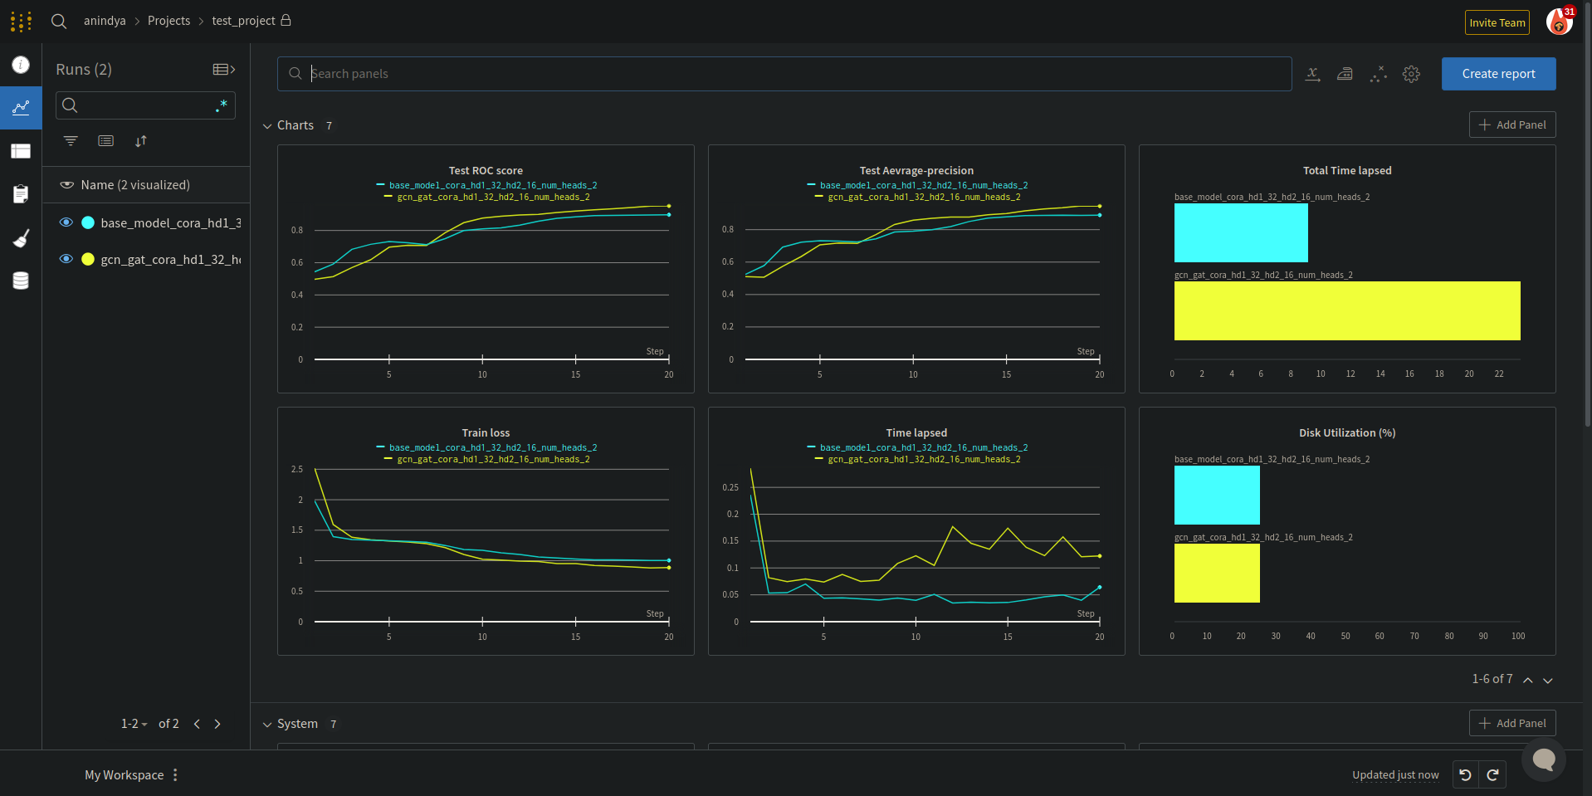Go to next page of runs
1592x796 pixels.
(217, 724)
